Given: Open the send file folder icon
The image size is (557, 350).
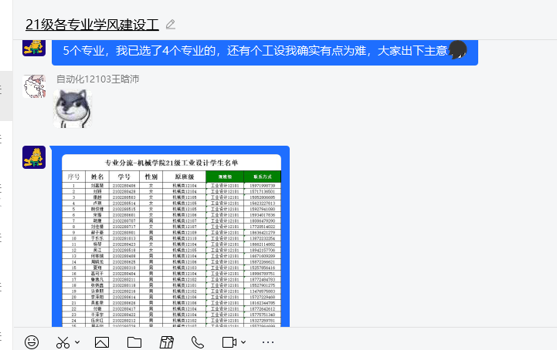Looking at the screenshot, I should (134, 342).
